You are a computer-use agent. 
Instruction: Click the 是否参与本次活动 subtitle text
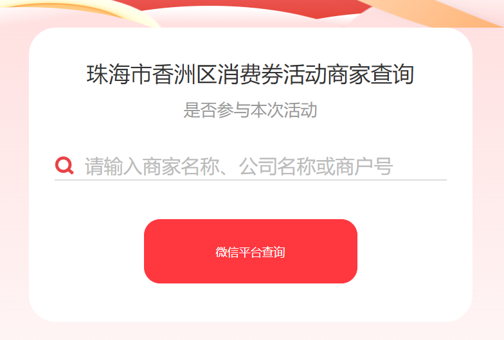[x=250, y=110]
